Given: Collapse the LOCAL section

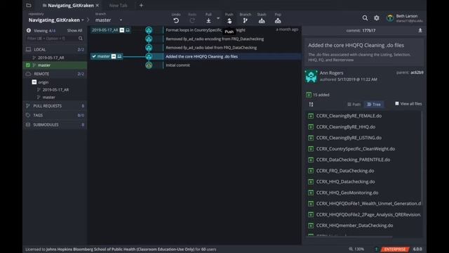Looking at the screenshot, I should (x=55, y=49).
